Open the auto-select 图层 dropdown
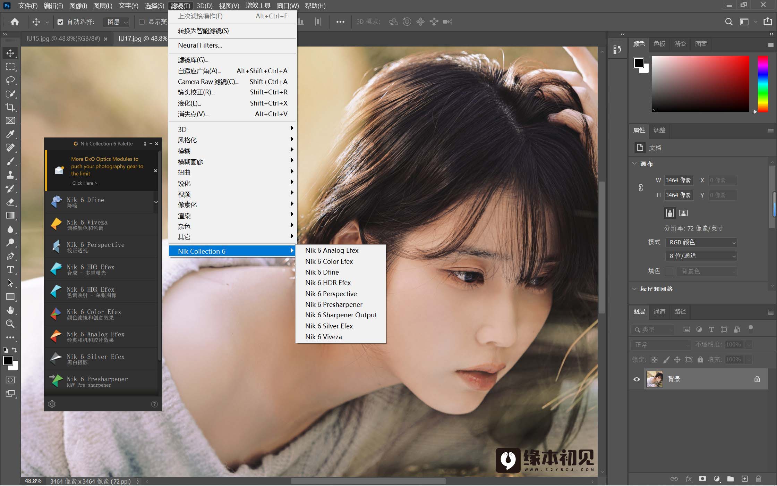The height and width of the screenshot is (486, 777). [x=117, y=22]
